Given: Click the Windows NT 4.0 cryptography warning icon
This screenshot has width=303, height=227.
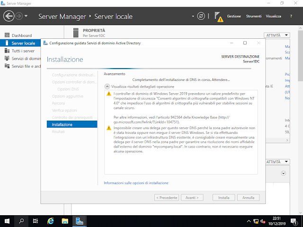Looking at the screenshot, I should click(x=109, y=94).
